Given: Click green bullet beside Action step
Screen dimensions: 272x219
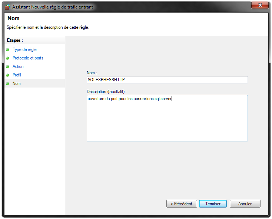Looking at the screenshot, I should point(7,67).
